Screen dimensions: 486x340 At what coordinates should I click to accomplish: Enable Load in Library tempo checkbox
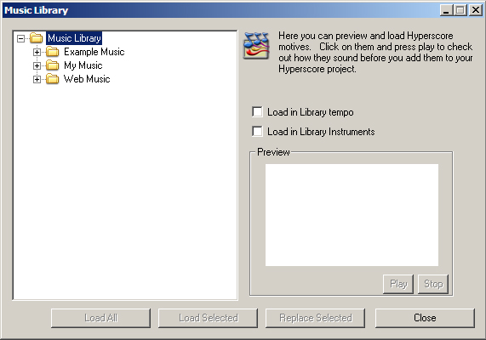(257, 112)
